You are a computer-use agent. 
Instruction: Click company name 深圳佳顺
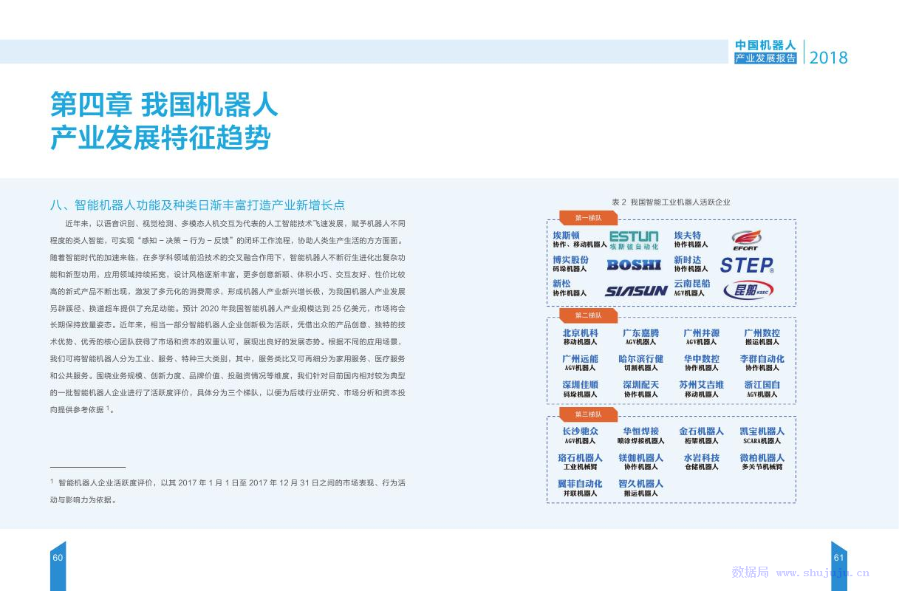[581, 385]
